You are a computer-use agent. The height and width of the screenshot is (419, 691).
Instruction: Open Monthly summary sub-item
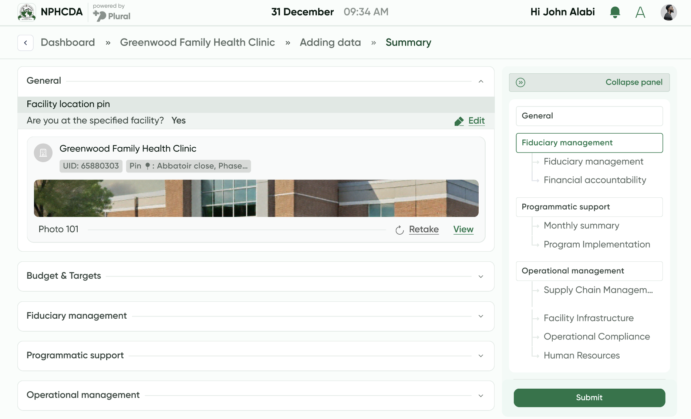tap(581, 226)
